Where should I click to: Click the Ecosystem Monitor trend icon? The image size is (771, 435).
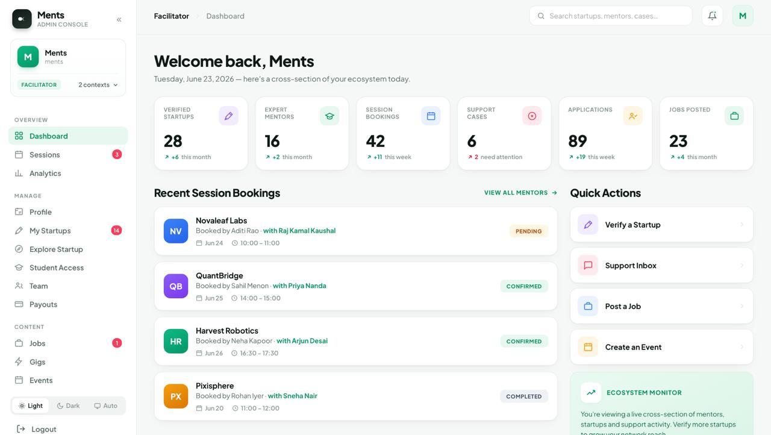pyautogui.click(x=591, y=392)
